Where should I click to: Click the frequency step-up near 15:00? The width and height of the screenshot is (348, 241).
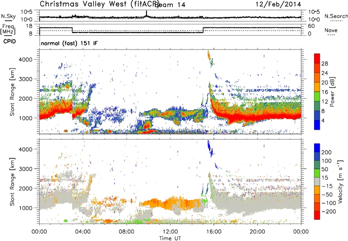[203, 30]
